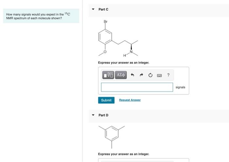Collapse Part D section arrow
The image size is (229, 162).
93,115
